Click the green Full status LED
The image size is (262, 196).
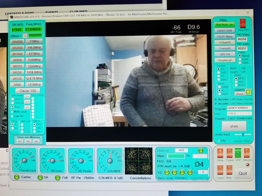click(x=58, y=178)
